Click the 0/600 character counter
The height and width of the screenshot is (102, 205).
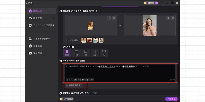pyautogui.click(x=172, y=80)
